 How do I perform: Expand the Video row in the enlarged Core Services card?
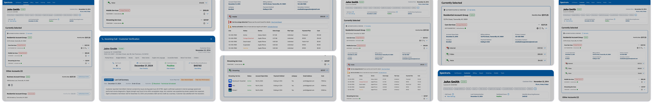pos(544,54)
